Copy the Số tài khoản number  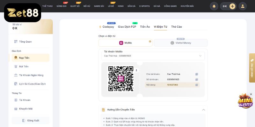click(x=197, y=80)
